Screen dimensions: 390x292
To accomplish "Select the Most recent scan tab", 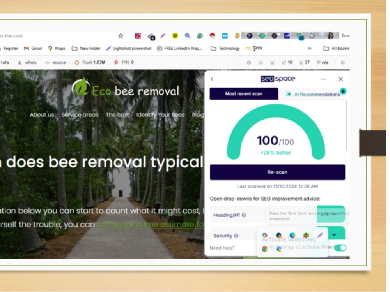I will pyautogui.click(x=244, y=94).
